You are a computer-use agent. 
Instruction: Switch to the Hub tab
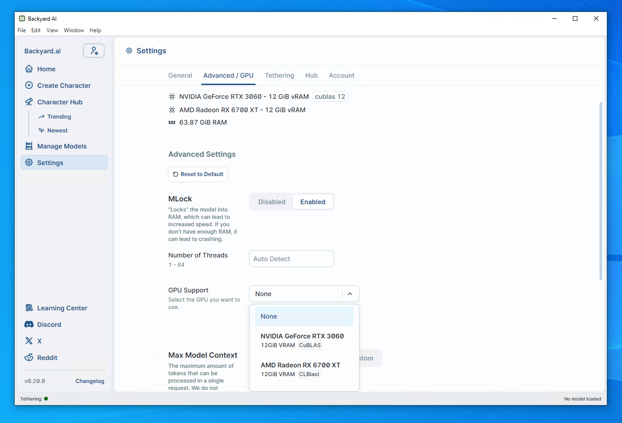311,75
